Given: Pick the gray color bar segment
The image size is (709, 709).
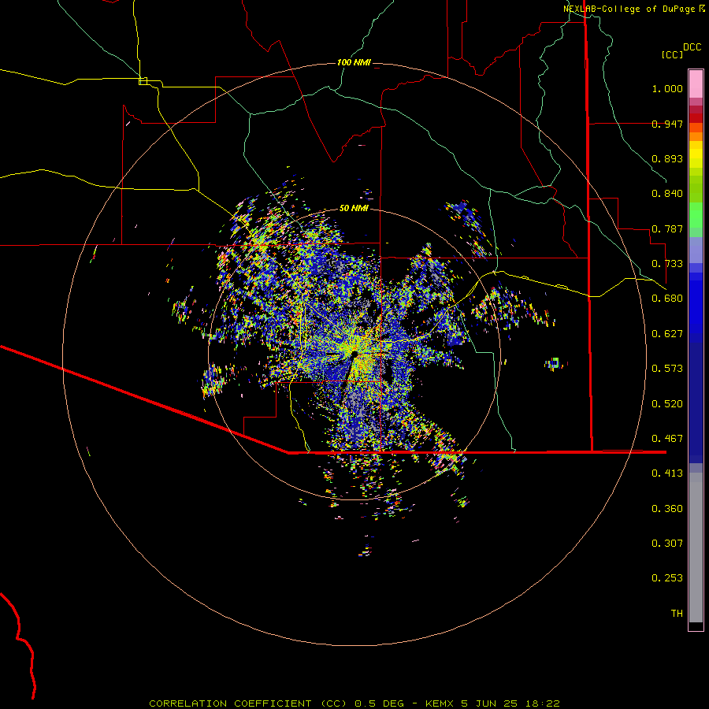Looking at the screenshot, I should pyautogui.click(x=696, y=548).
